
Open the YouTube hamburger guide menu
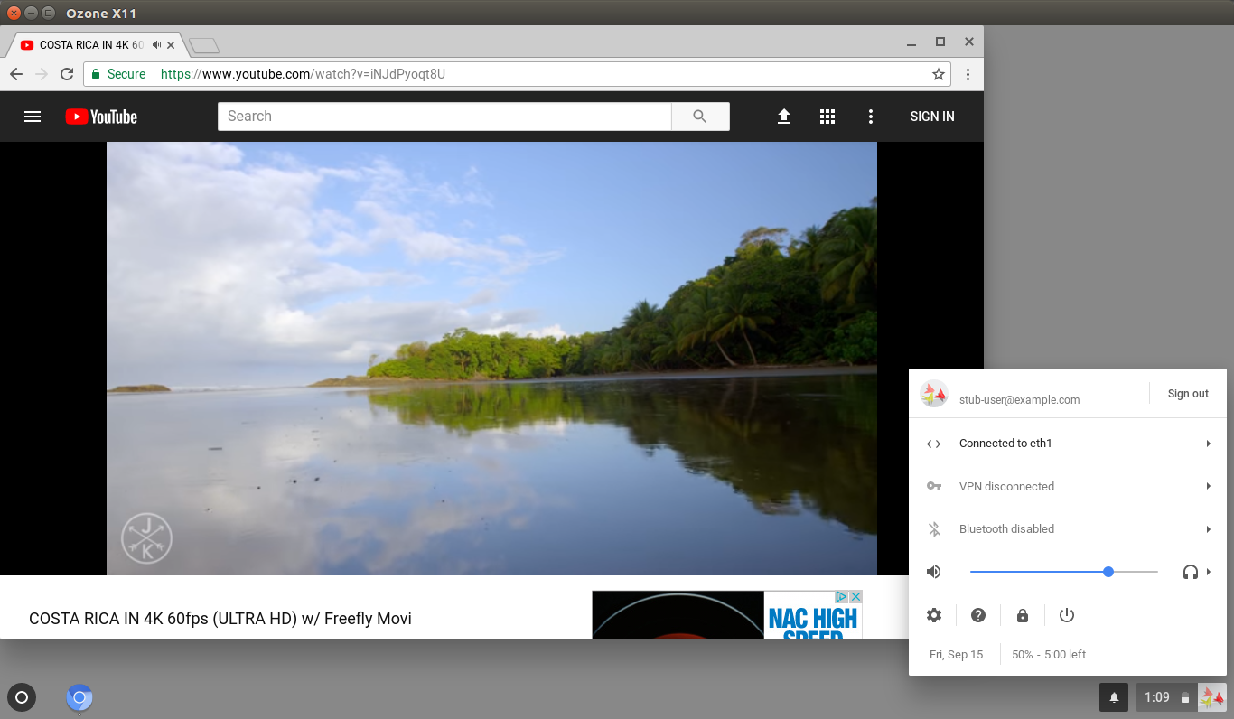(x=33, y=117)
